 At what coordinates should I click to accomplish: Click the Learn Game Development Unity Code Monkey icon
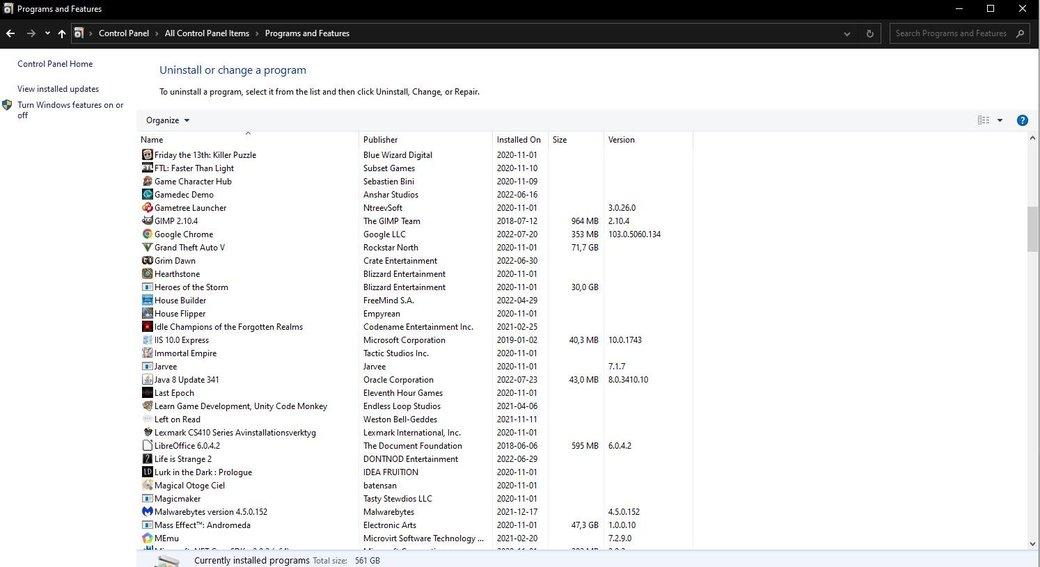147,406
